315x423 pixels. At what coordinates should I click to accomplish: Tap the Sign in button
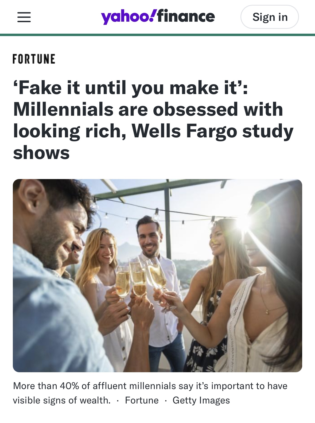[x=270, y=17]
